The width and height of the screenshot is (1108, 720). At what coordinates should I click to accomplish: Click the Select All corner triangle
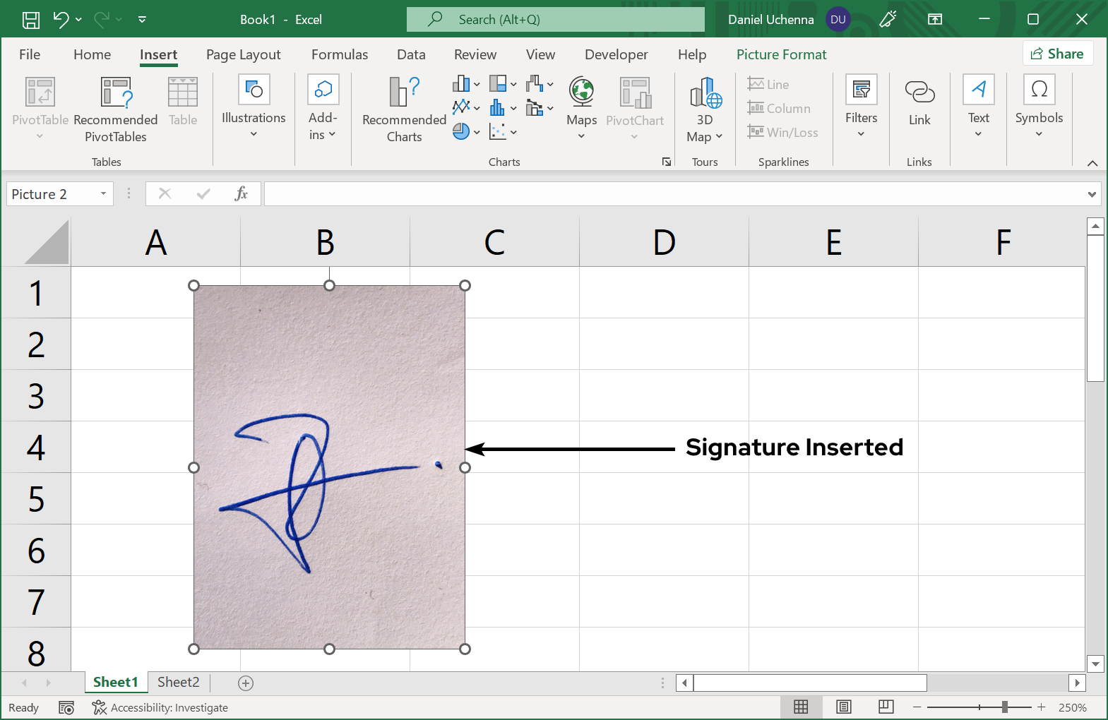coord(47,242)
